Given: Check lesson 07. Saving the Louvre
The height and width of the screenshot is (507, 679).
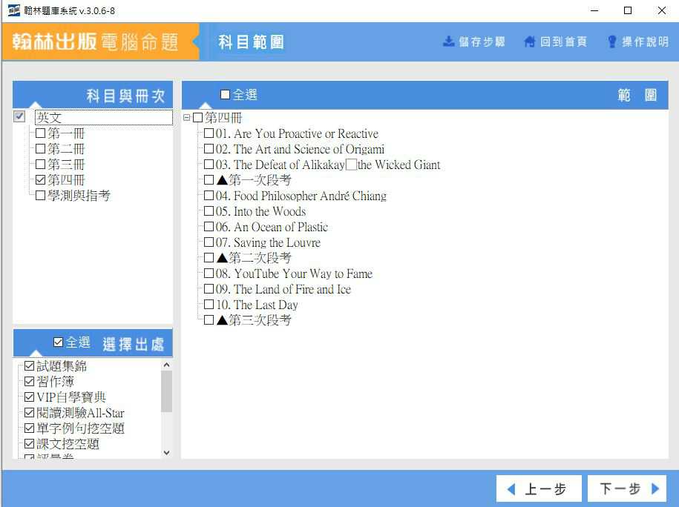Looking at the screenshot, I should point(209,242).
